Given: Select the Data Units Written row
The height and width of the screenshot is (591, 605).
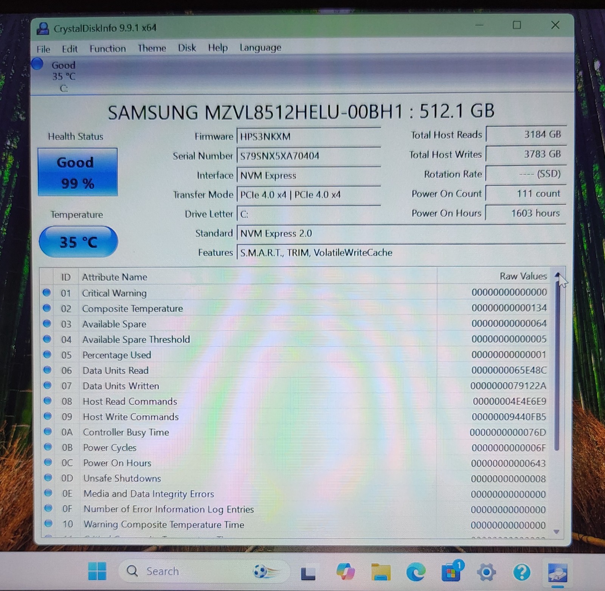Looking at the screenshot, I should pos(295,386).
